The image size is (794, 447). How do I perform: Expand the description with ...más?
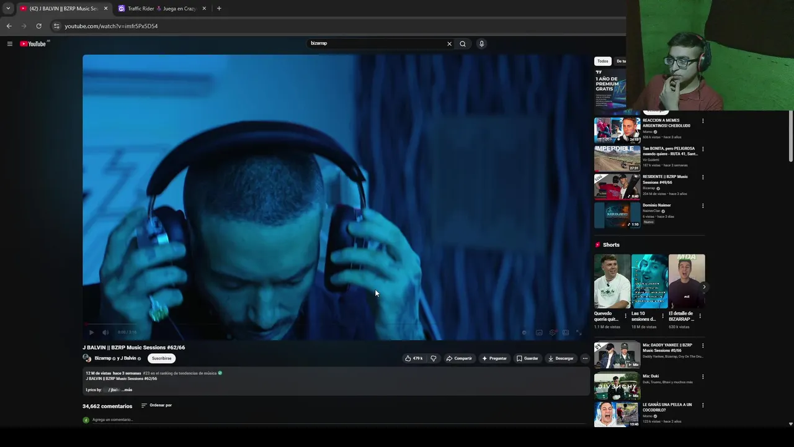127,390
